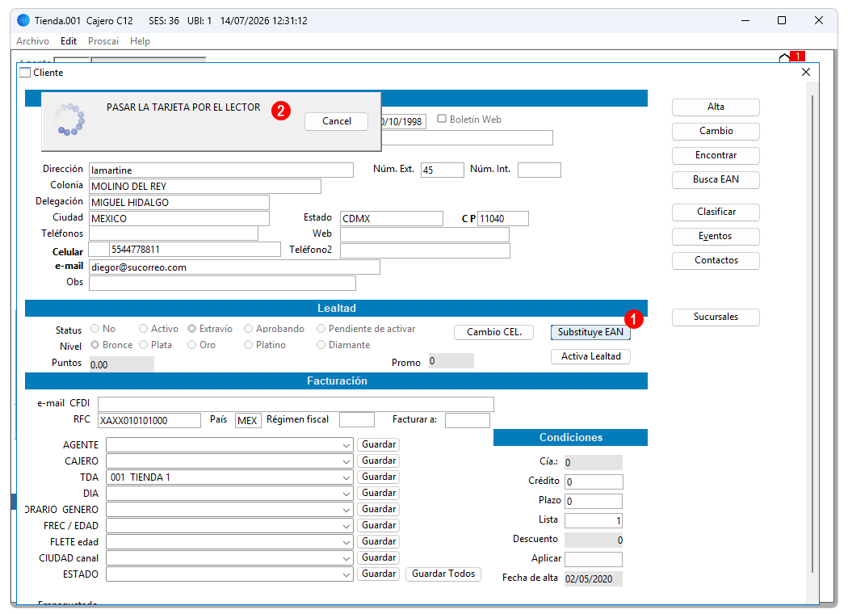Select Status Extravío radio button
Screen dimensions: 848x614
191,328
